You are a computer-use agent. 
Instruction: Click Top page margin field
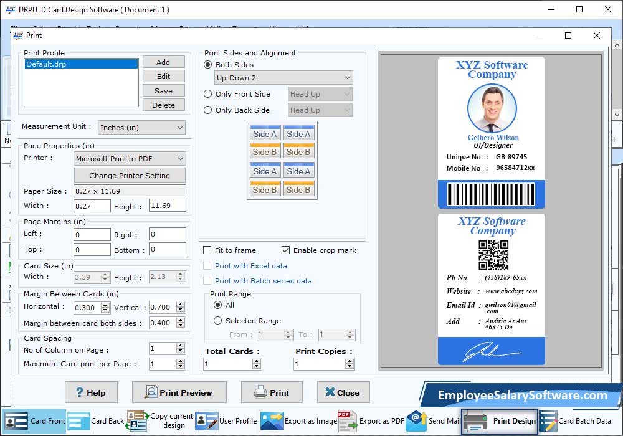[x=92, y=249]
